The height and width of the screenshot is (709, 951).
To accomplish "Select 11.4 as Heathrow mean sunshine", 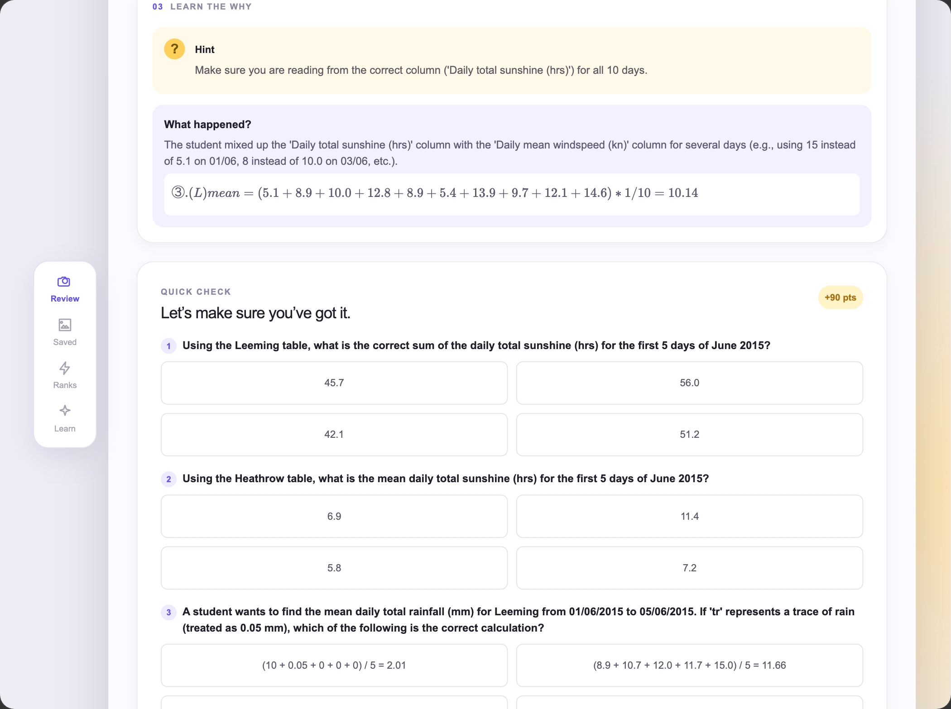I will [689, 516].
